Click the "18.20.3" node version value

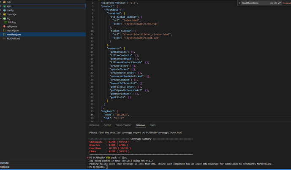click(122, 115)
